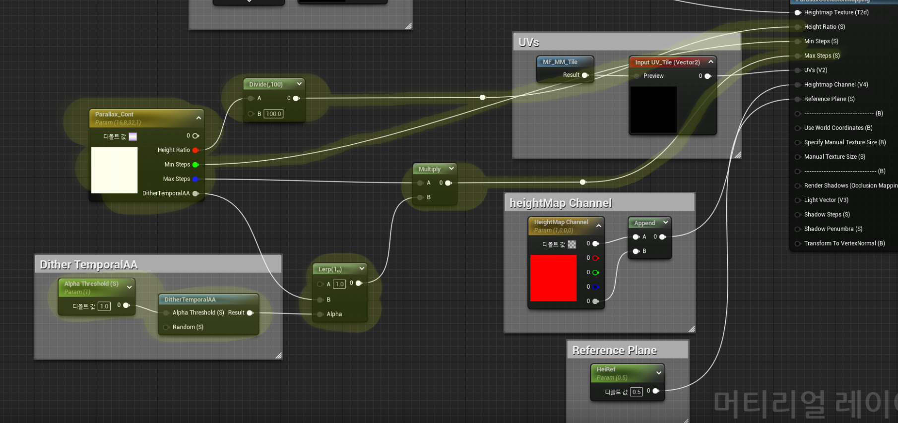Screen dimensions: 898x423
Task: Open the Multiply node dropdown chevron
Action: pos(451,169)
